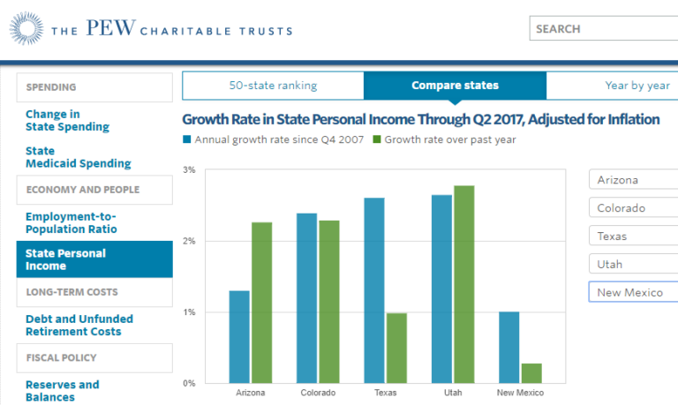Screen dimensions: 678x405
Task: Go to State Medicaid Spending
Action: (78, 157)
